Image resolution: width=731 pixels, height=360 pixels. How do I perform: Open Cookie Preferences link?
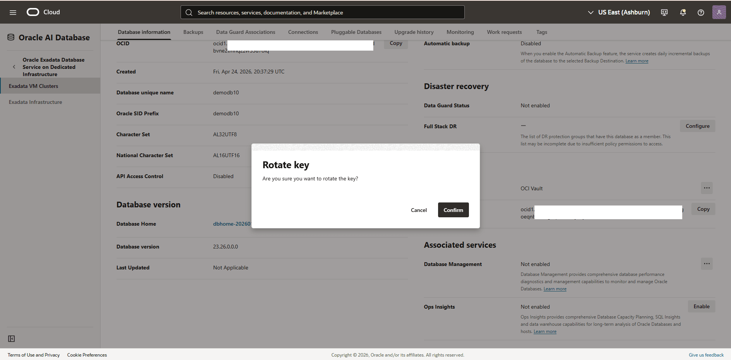point(87,355)
